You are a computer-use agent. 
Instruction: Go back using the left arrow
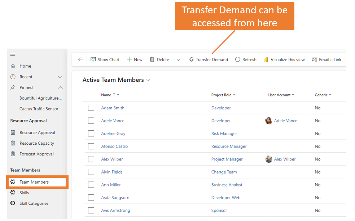(x=80, y=59)
